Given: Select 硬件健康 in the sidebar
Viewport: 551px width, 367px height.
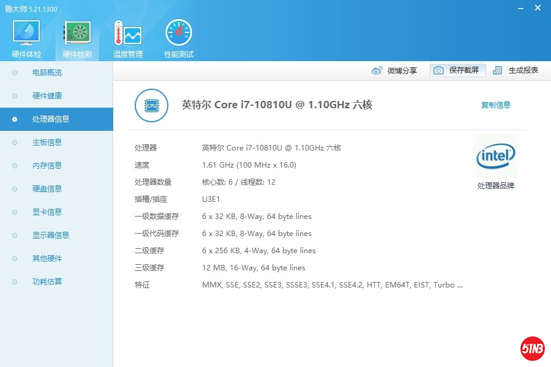Looking at the screenshot, I should (47, 96).
